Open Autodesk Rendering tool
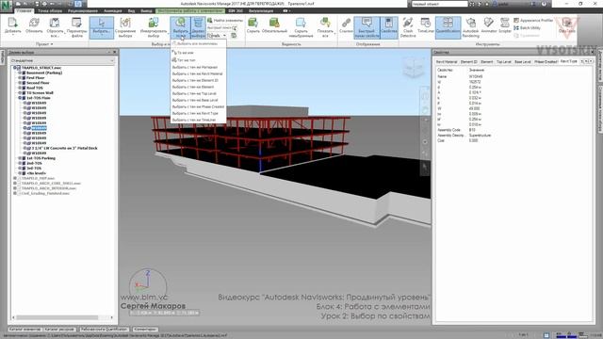Viewport: 603px width, 339px height. pos(471,27)
